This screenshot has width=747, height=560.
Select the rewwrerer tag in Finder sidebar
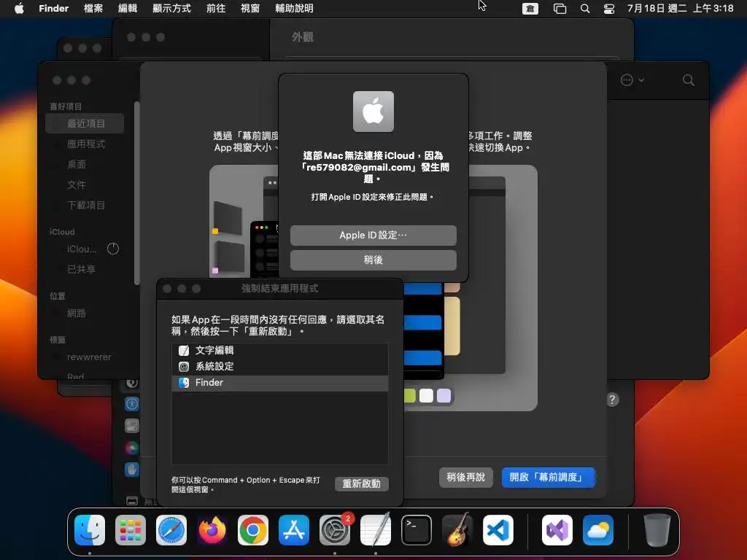pos(85,357)
